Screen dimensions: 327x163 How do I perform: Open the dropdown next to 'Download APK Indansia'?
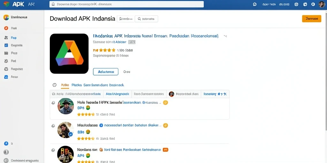125,19
